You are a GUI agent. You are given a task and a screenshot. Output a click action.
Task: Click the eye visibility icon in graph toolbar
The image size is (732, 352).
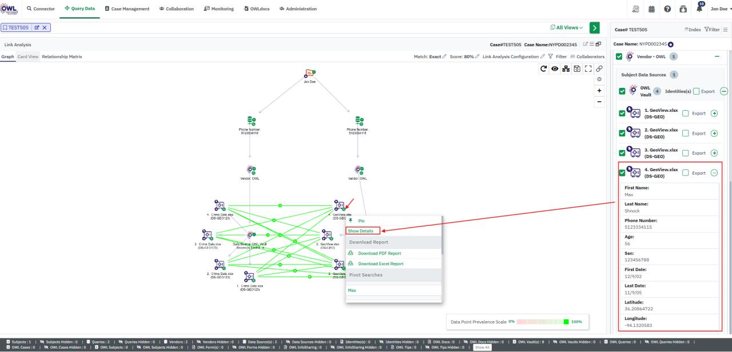point(554,68)
